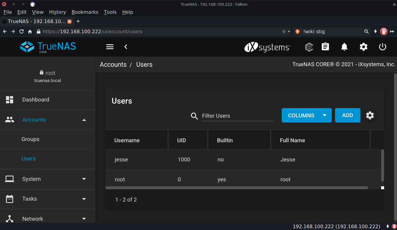Click the Dashboard icon in the sidebar
The width and height of the screenshot is (397, 230).
(10, 100)
